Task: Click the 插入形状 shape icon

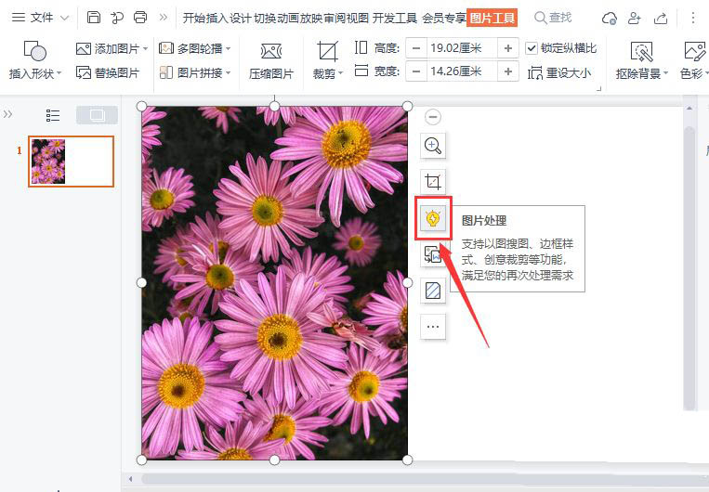Action: (34, 51)
